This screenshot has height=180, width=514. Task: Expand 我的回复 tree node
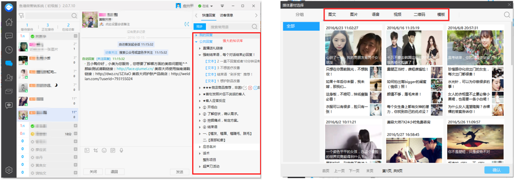(197, 35)
